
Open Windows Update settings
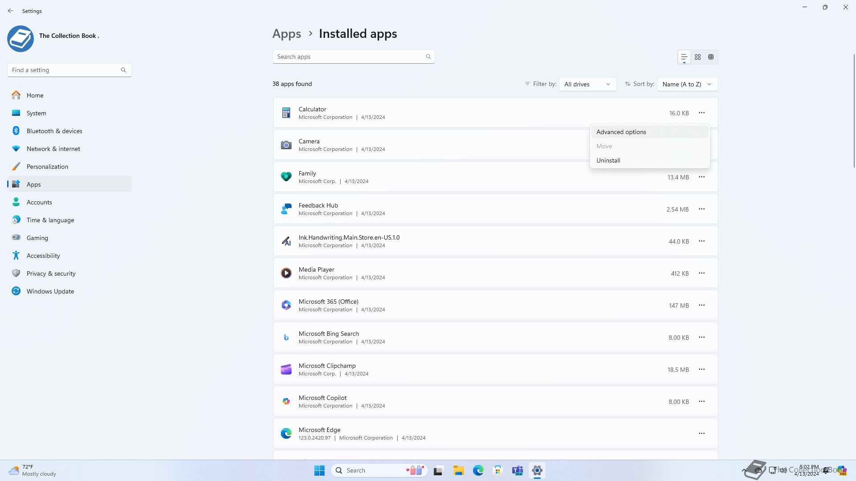tap(70, 291)
